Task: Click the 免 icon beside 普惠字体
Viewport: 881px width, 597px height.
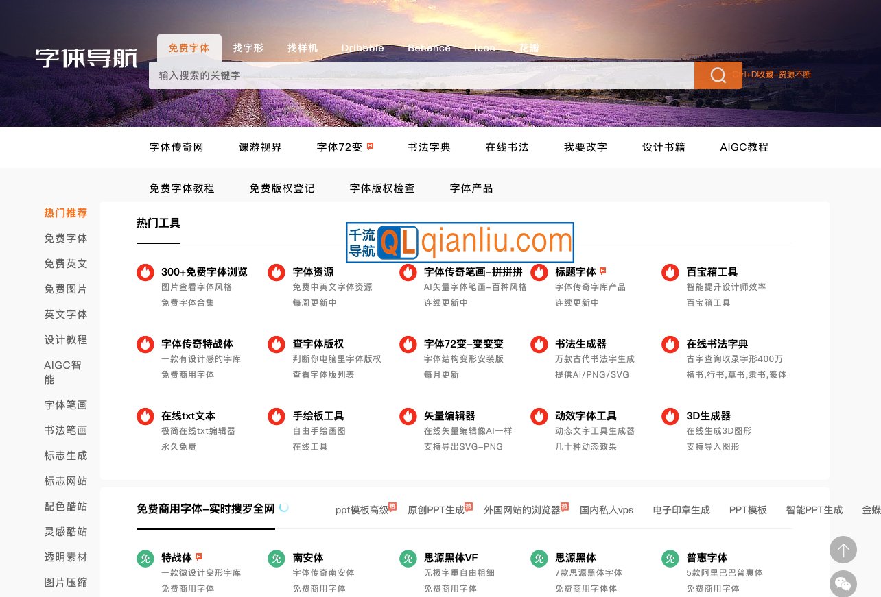Action: tap(670, 559)
